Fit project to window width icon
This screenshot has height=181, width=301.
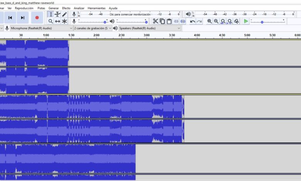click(230, 21)
